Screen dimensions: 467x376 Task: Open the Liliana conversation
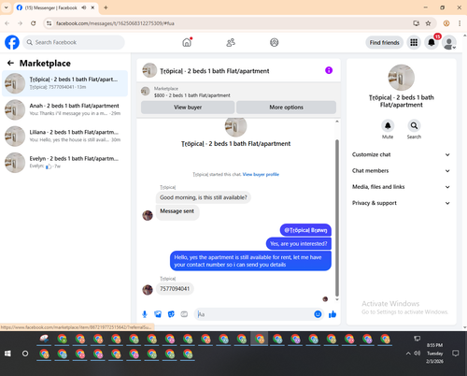pos(64,136)
